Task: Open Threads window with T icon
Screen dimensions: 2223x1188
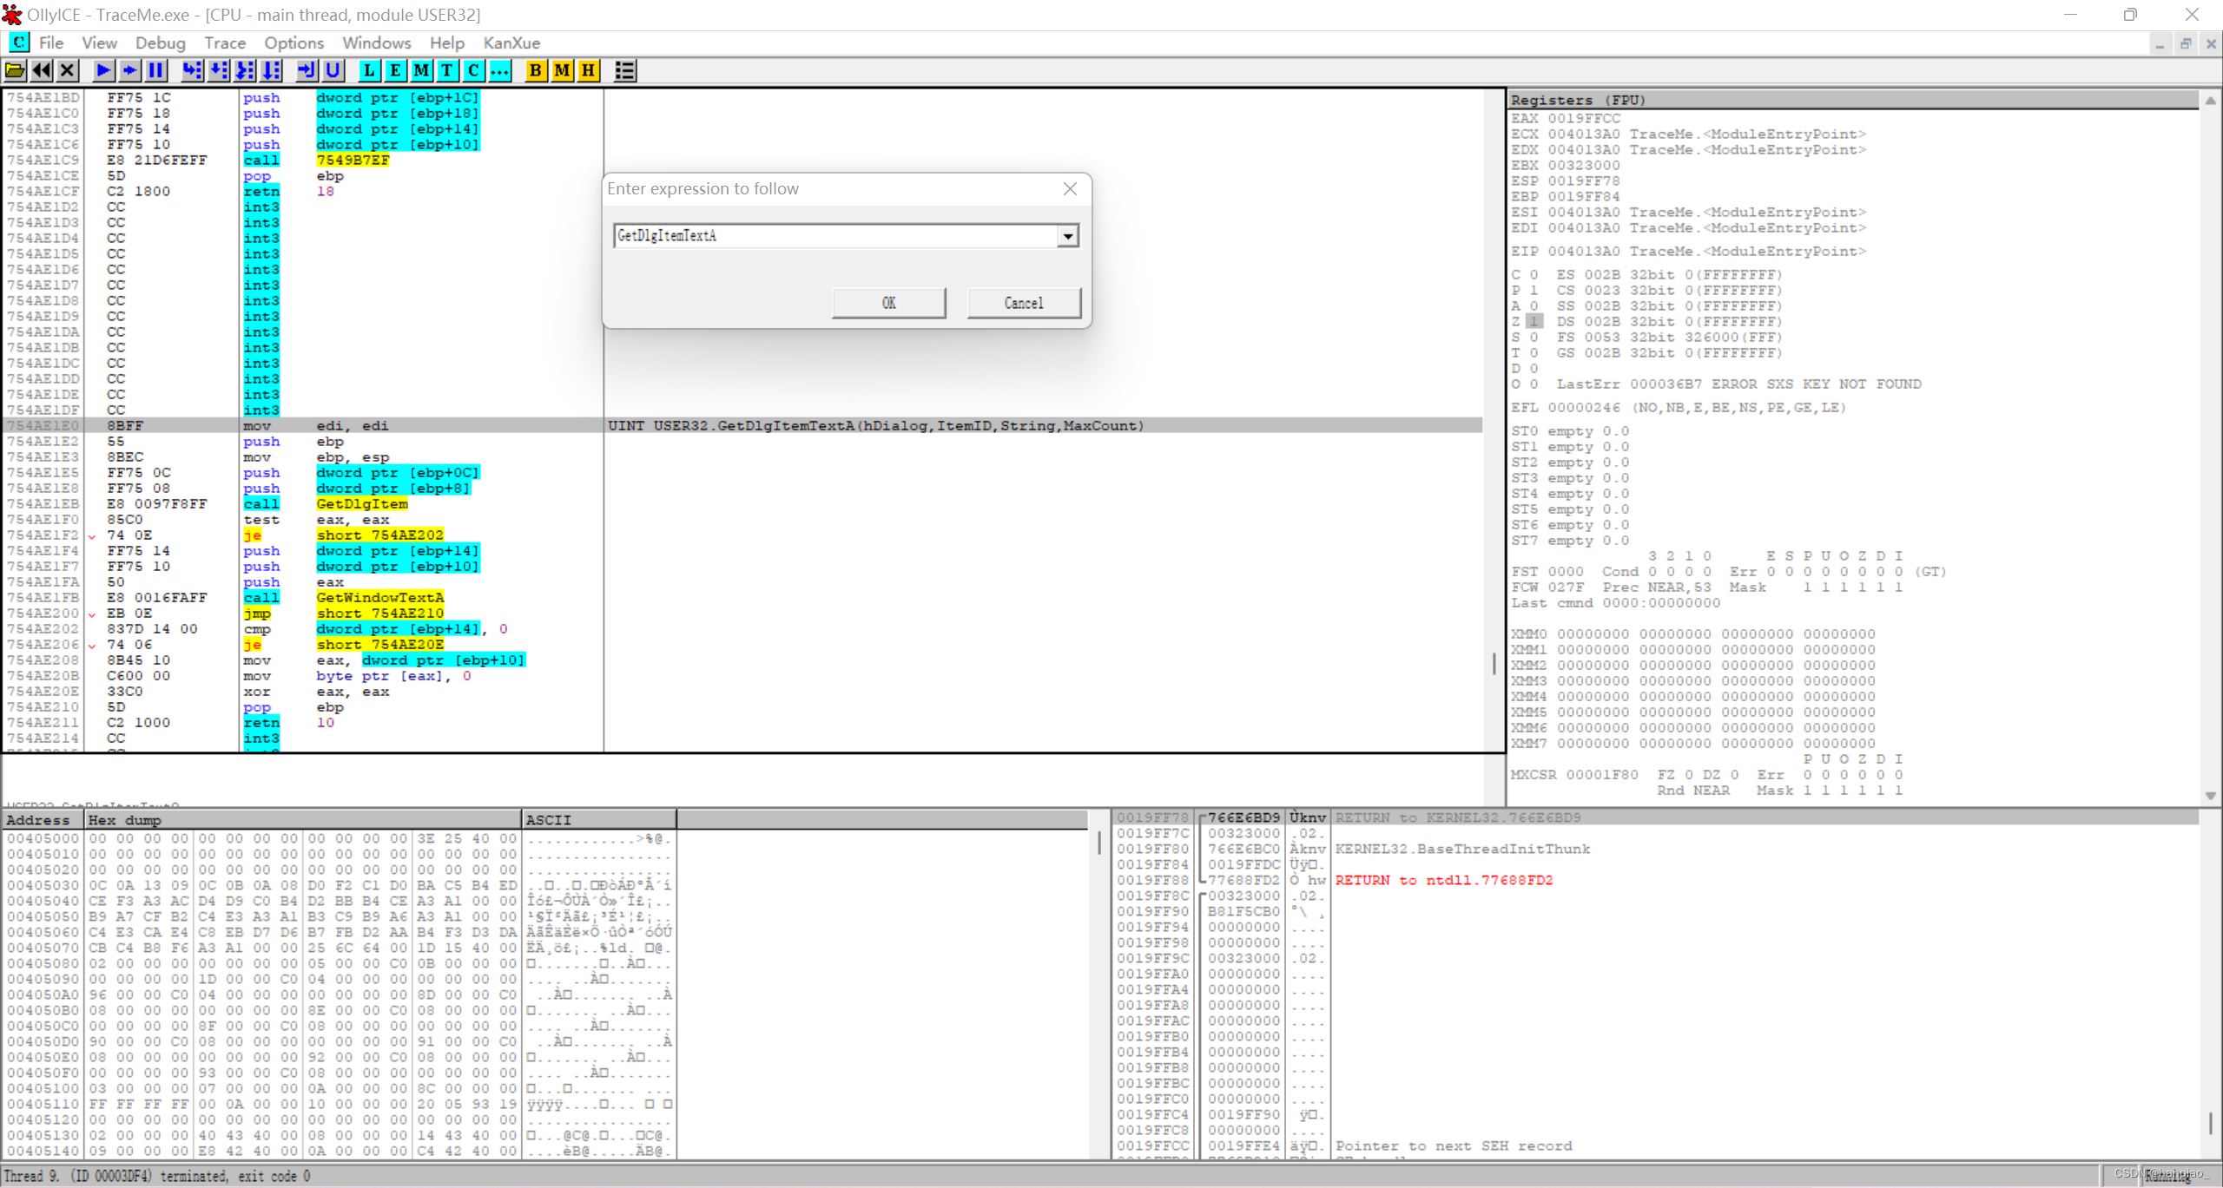Action: coord(447,70)
